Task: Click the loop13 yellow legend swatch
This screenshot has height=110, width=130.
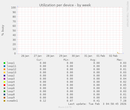Action: 4,72
